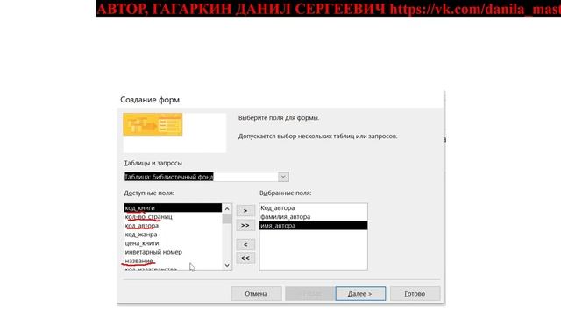Remove selected field with single left arrow
The width and height of the screenshot is (561, 315).
tap(245, 245)
